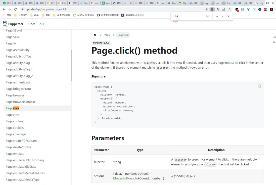Viewport: 276px width, 185px height.
Task: Open the API tab in navbar
Action: 42,24
